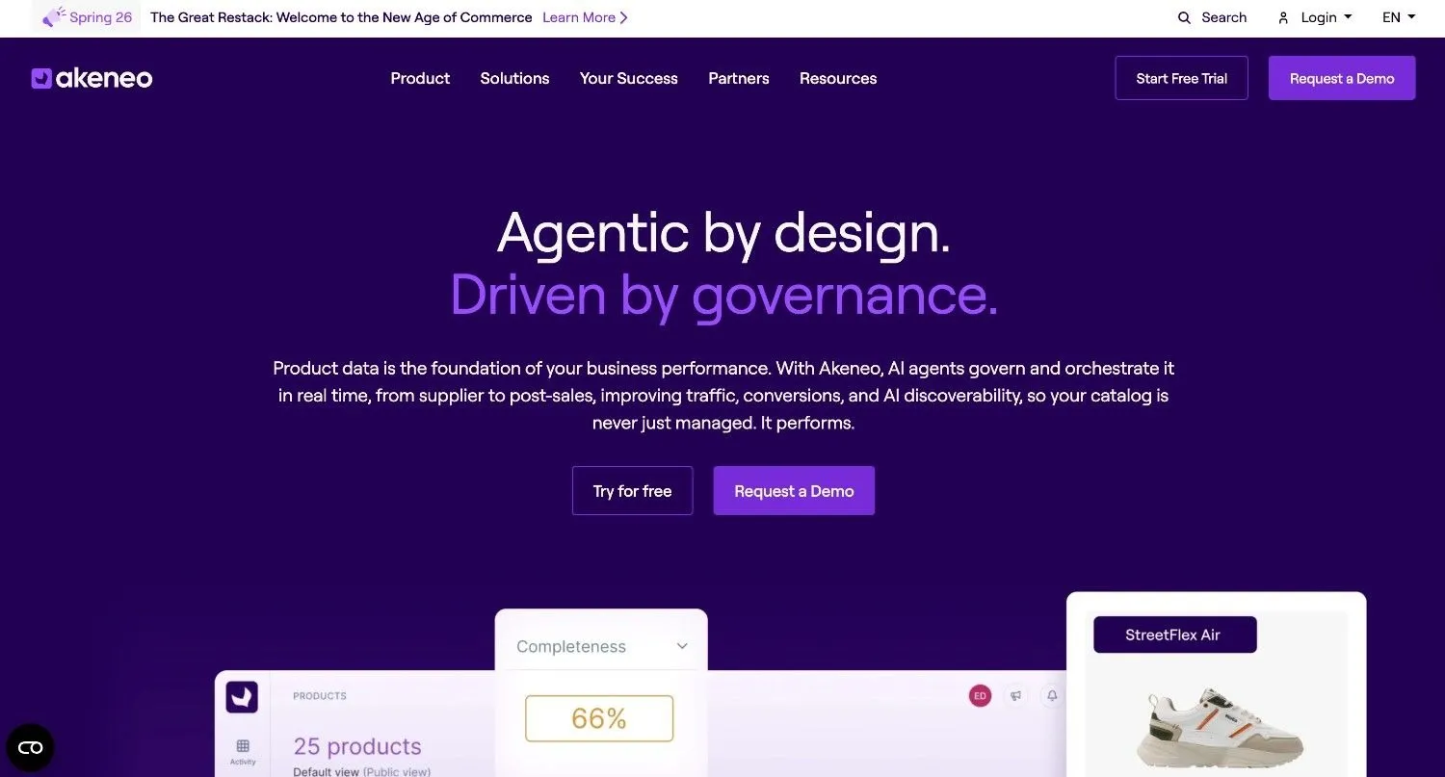Click the Search text link
The width and height of the screenshot is (1445, 777).
(1224, 17)
